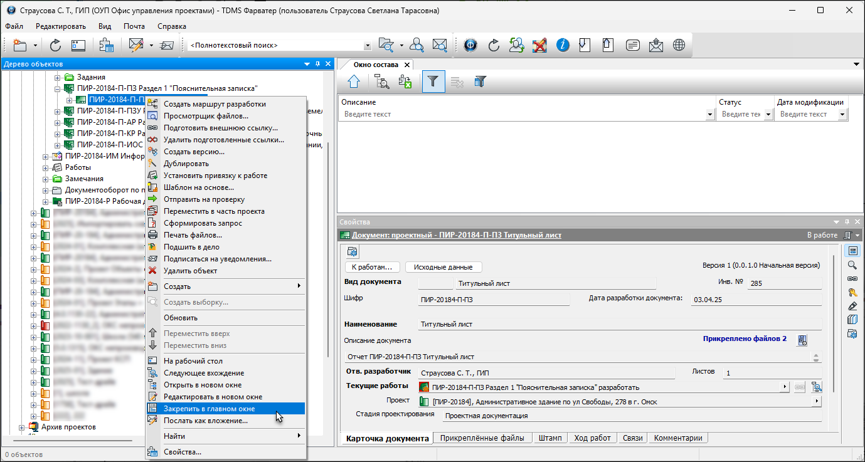This screenshot has width=865, height=462.
Task: Switch to the Прикреплённые файлы tab
Action: (x=482, y=438)
